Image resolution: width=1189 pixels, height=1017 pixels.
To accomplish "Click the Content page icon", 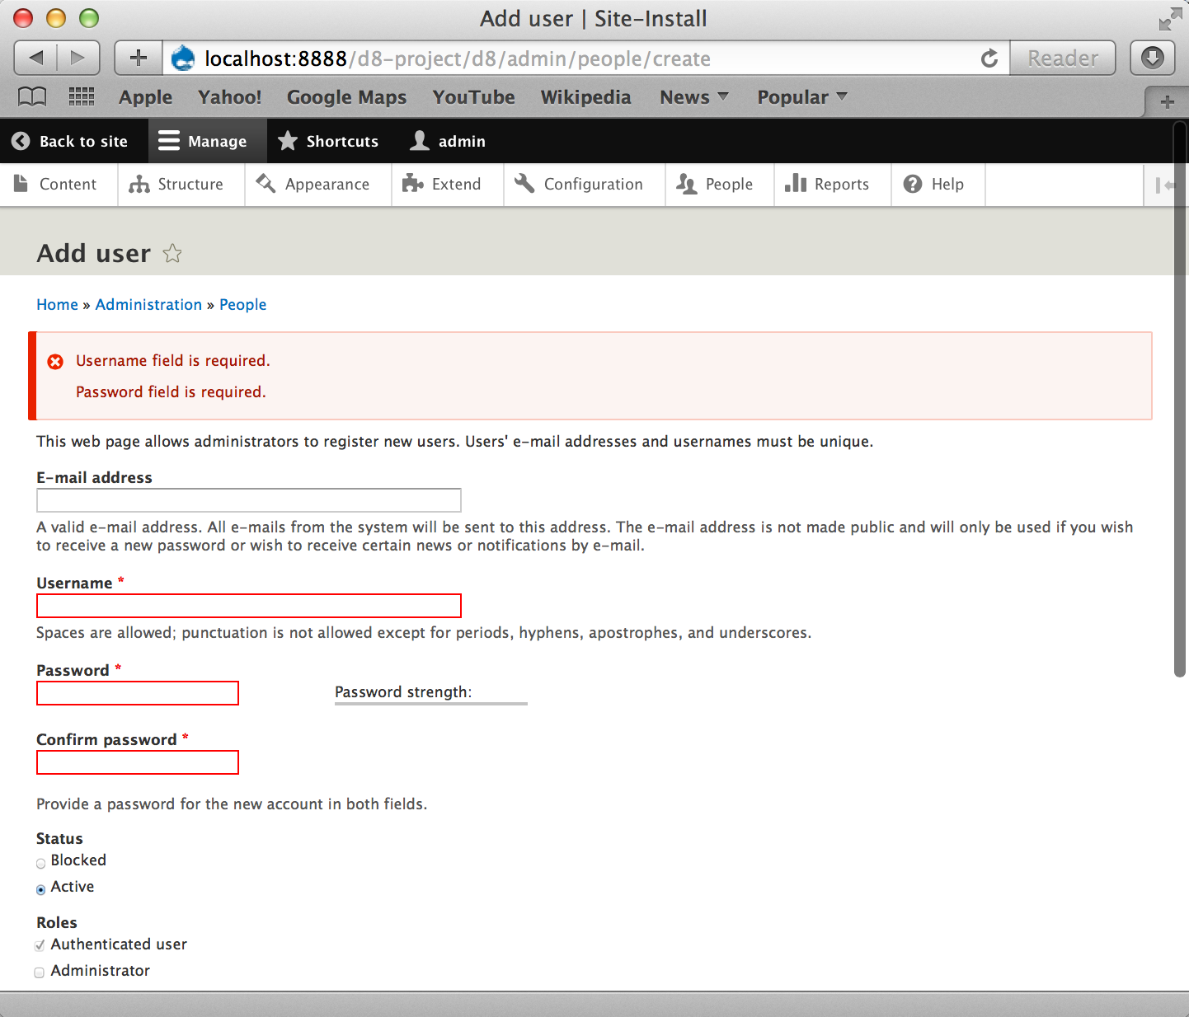I will coord(21,184).
